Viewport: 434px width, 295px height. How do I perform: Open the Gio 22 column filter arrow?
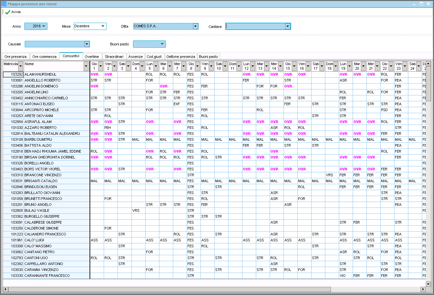pos(391,66)
